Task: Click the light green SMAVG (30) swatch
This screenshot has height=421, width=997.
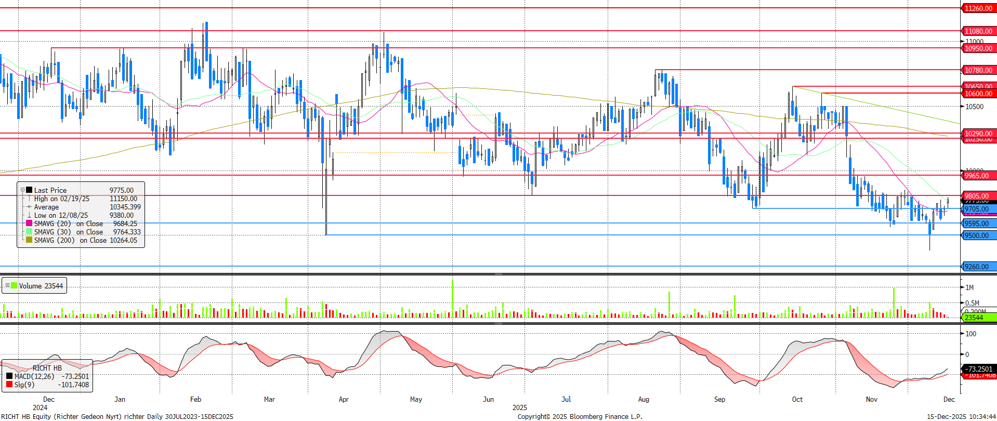Action: pos(29,232)
